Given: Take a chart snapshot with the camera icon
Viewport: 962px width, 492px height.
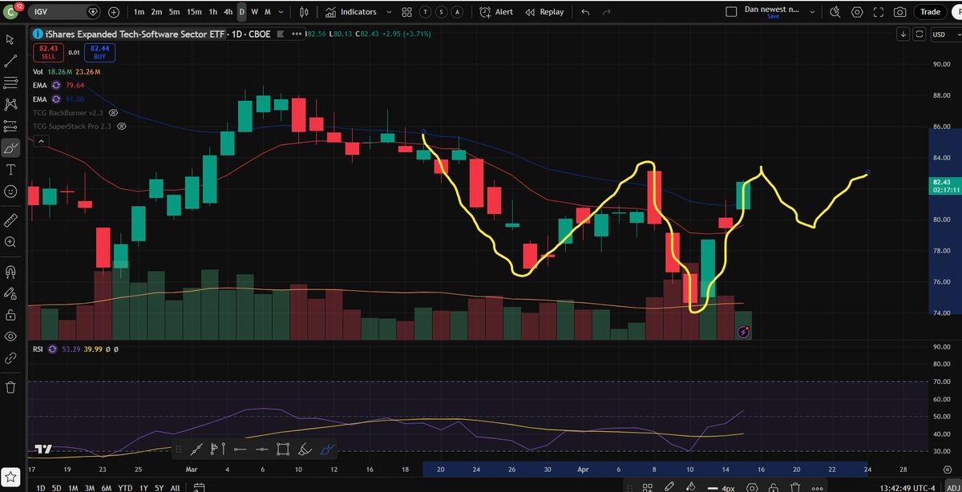Looking at the screenshot, I should point(899,12).
